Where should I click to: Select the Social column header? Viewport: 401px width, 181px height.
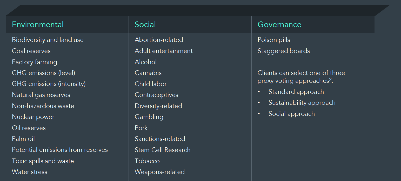point(145,25)
